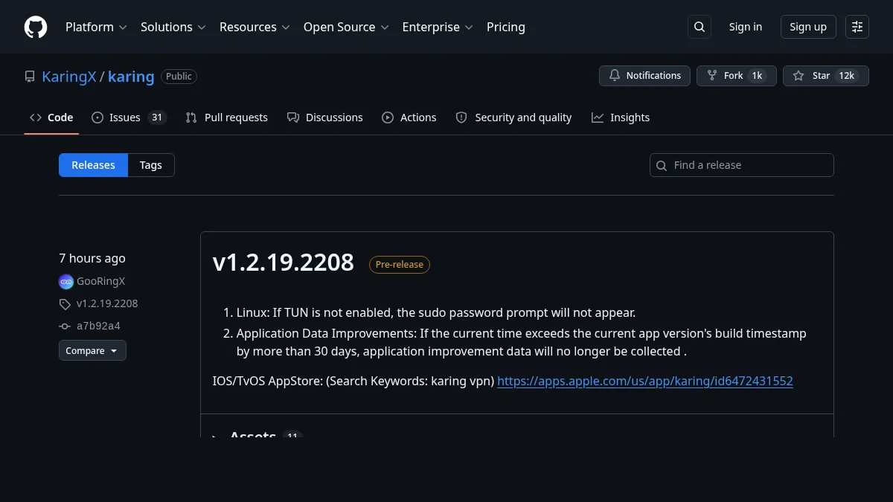Click the tag icon beside v1.2.19.2208
The image size is (893, 502).
(65, 304)
